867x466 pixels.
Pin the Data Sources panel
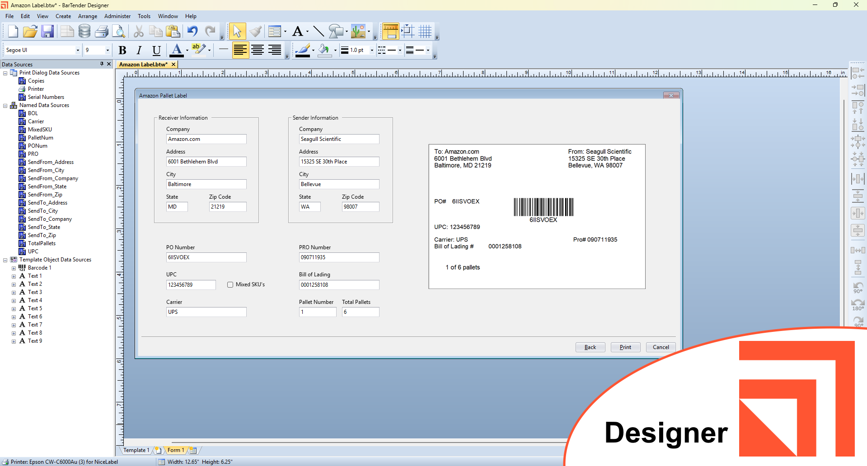pyautogui.click(x=102, y=64)
